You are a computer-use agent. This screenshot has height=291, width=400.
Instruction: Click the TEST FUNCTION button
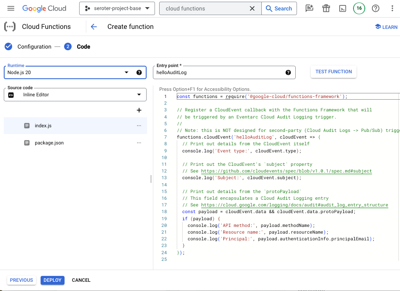point(333,72)
